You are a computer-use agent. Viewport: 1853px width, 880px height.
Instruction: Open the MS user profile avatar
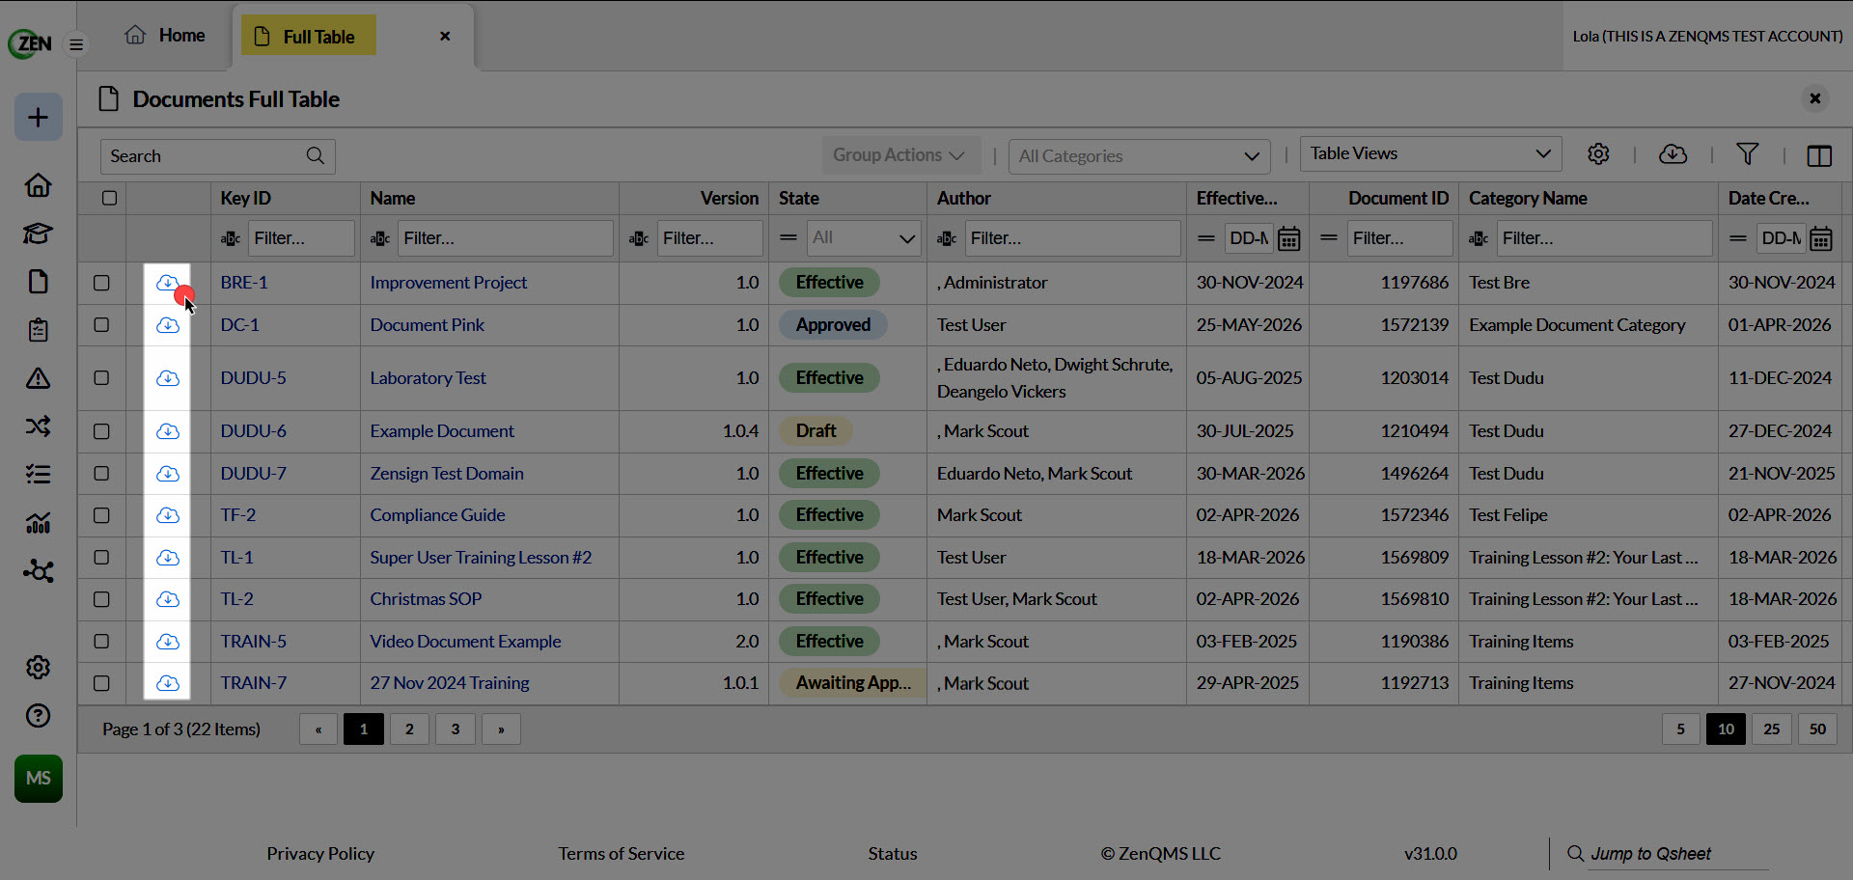[39, 779]
